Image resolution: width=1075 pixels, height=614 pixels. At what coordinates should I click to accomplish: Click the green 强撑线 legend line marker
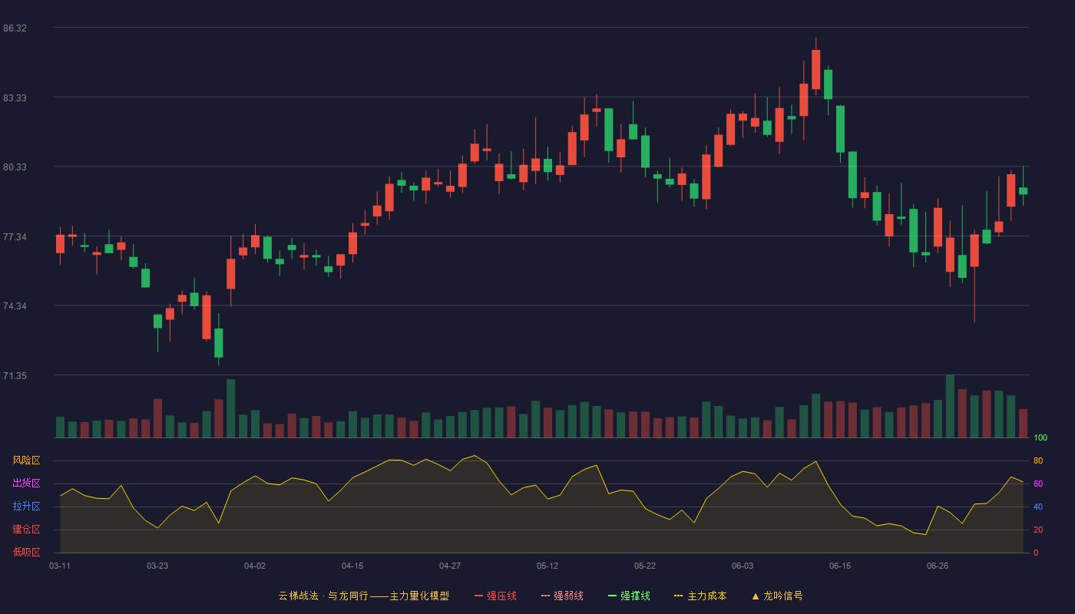(613, 596)
